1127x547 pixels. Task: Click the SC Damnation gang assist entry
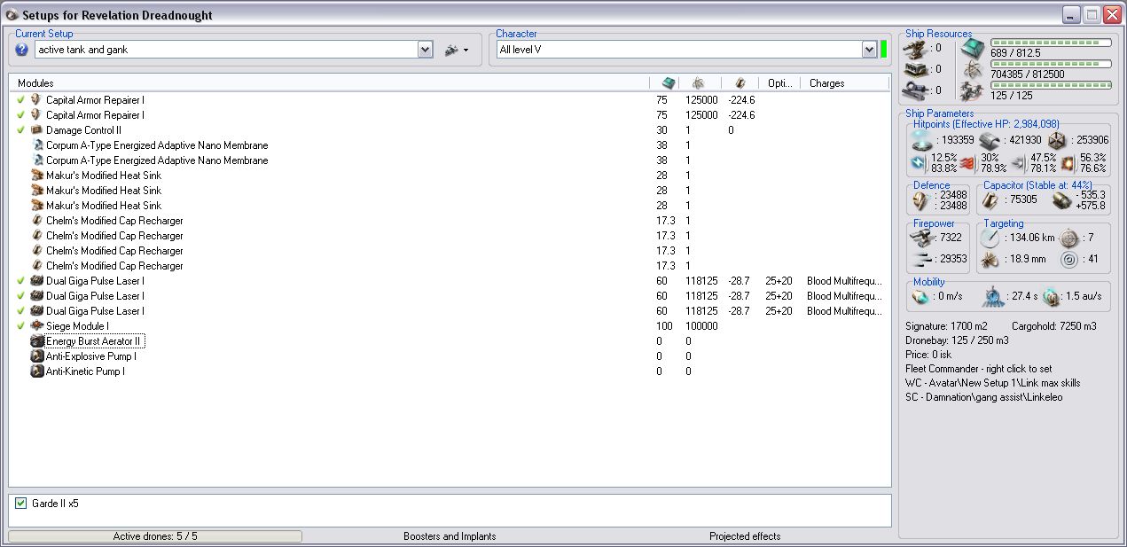[983, 397]
